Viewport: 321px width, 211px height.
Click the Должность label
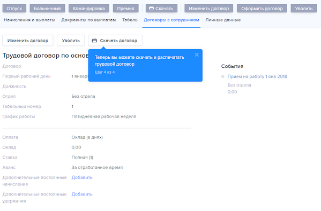(14, 87)
